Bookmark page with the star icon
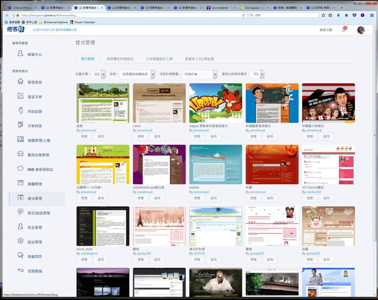Screen dimensions: 378x300 tap(323, 15)
